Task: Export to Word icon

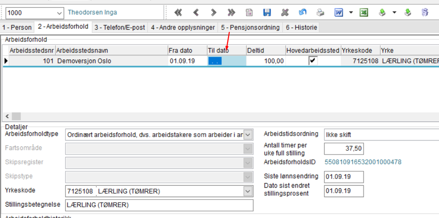Action: 339,12
